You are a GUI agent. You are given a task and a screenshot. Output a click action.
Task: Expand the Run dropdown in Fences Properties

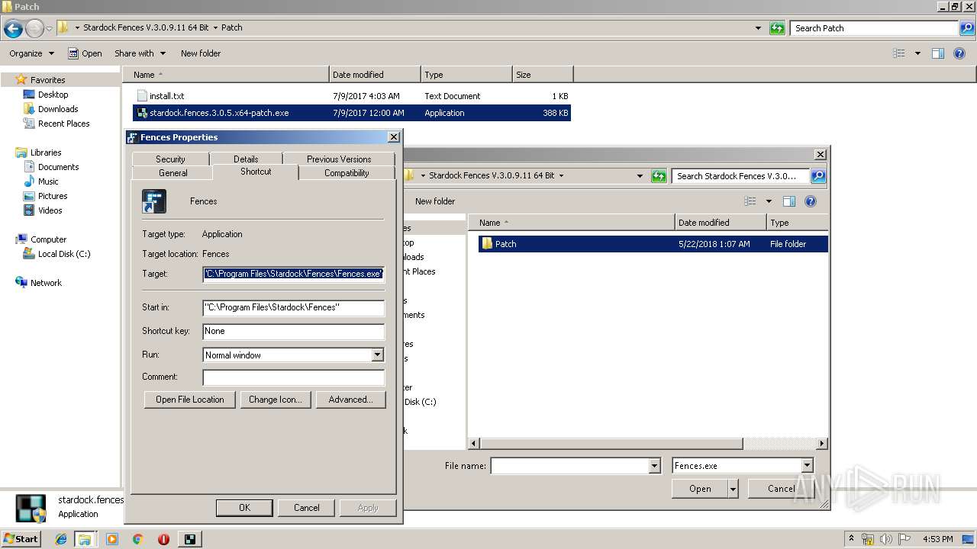[377, 355]
